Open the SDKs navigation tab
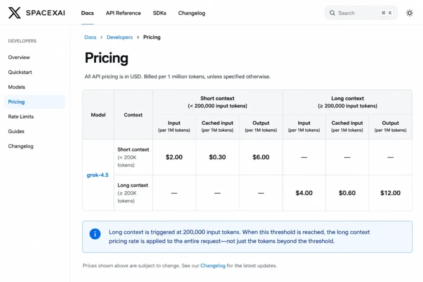Screen dimensions: 423x282 (159, 13)
